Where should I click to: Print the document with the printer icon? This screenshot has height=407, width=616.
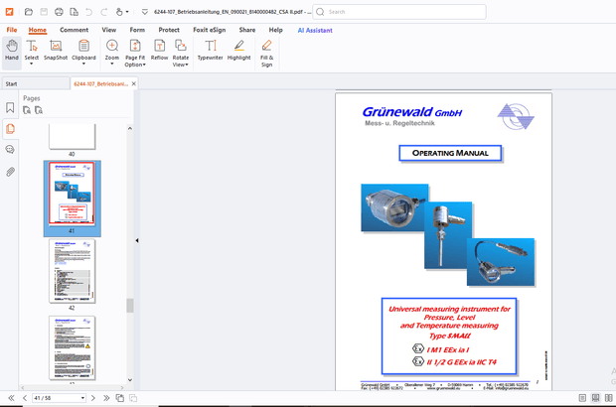(59, 12)
